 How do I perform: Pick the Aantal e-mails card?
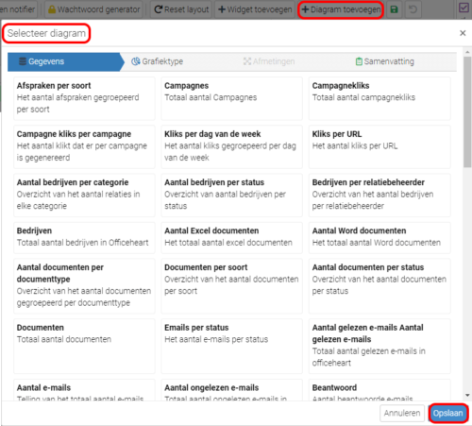click(84, 390)
